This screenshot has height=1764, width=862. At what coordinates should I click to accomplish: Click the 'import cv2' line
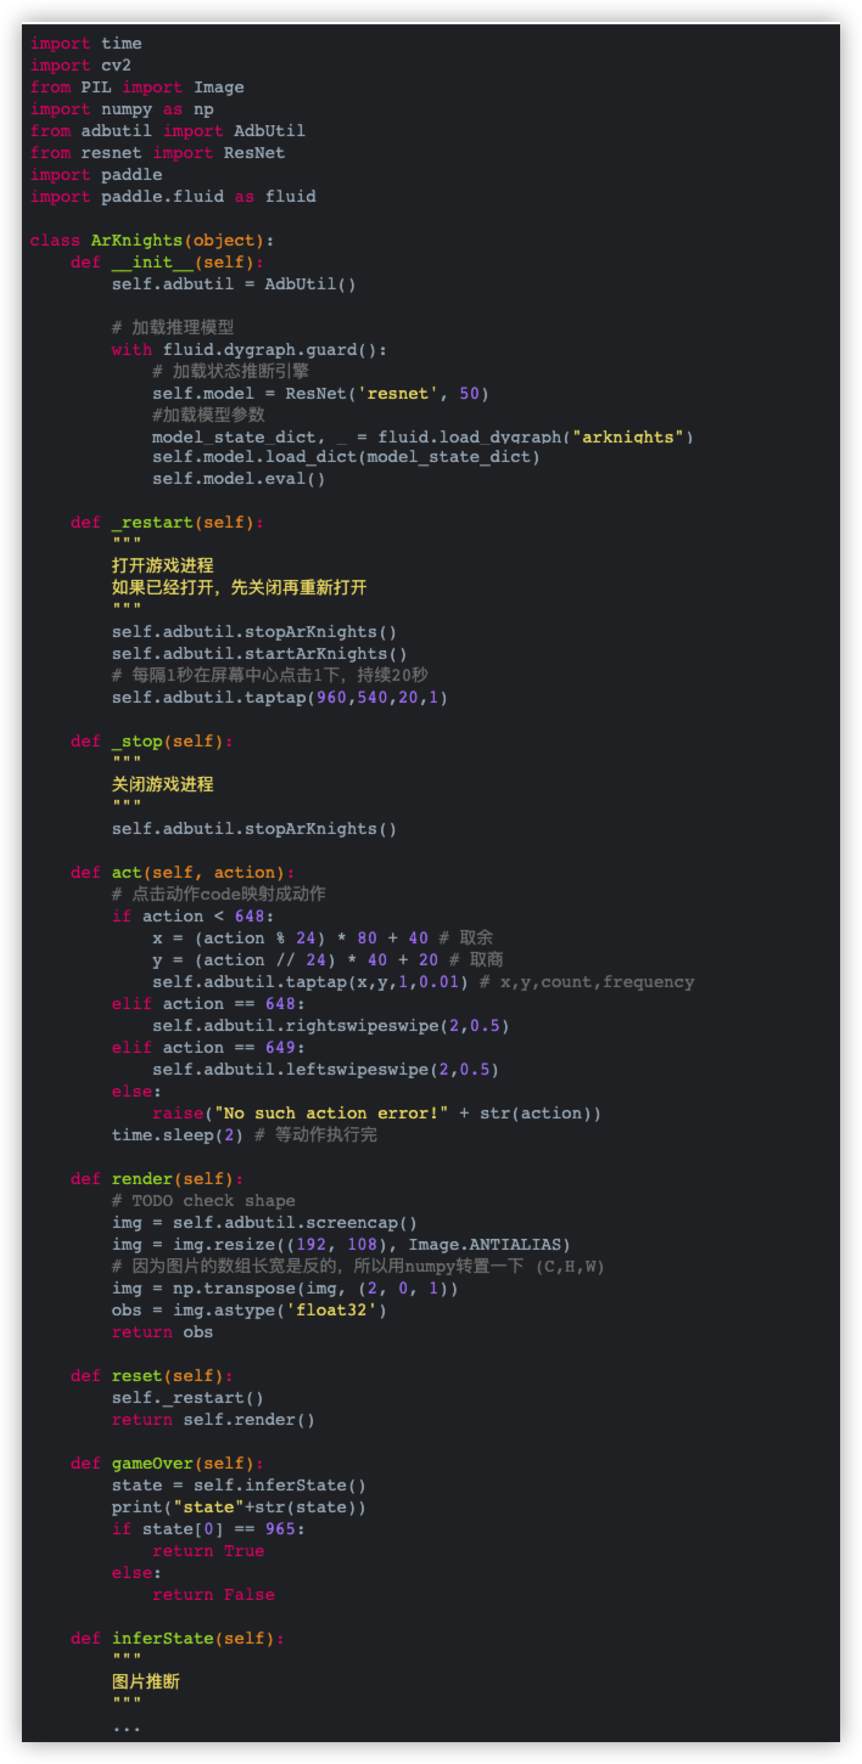point(80,65)
